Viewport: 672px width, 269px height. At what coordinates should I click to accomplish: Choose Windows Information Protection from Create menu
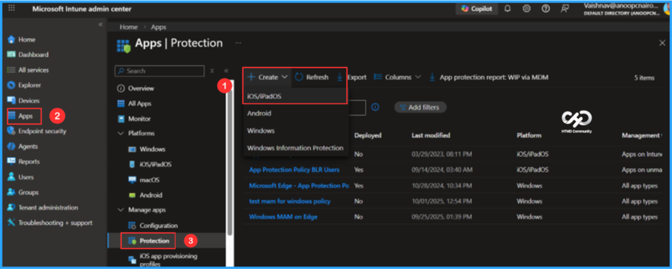coord(296,148)
